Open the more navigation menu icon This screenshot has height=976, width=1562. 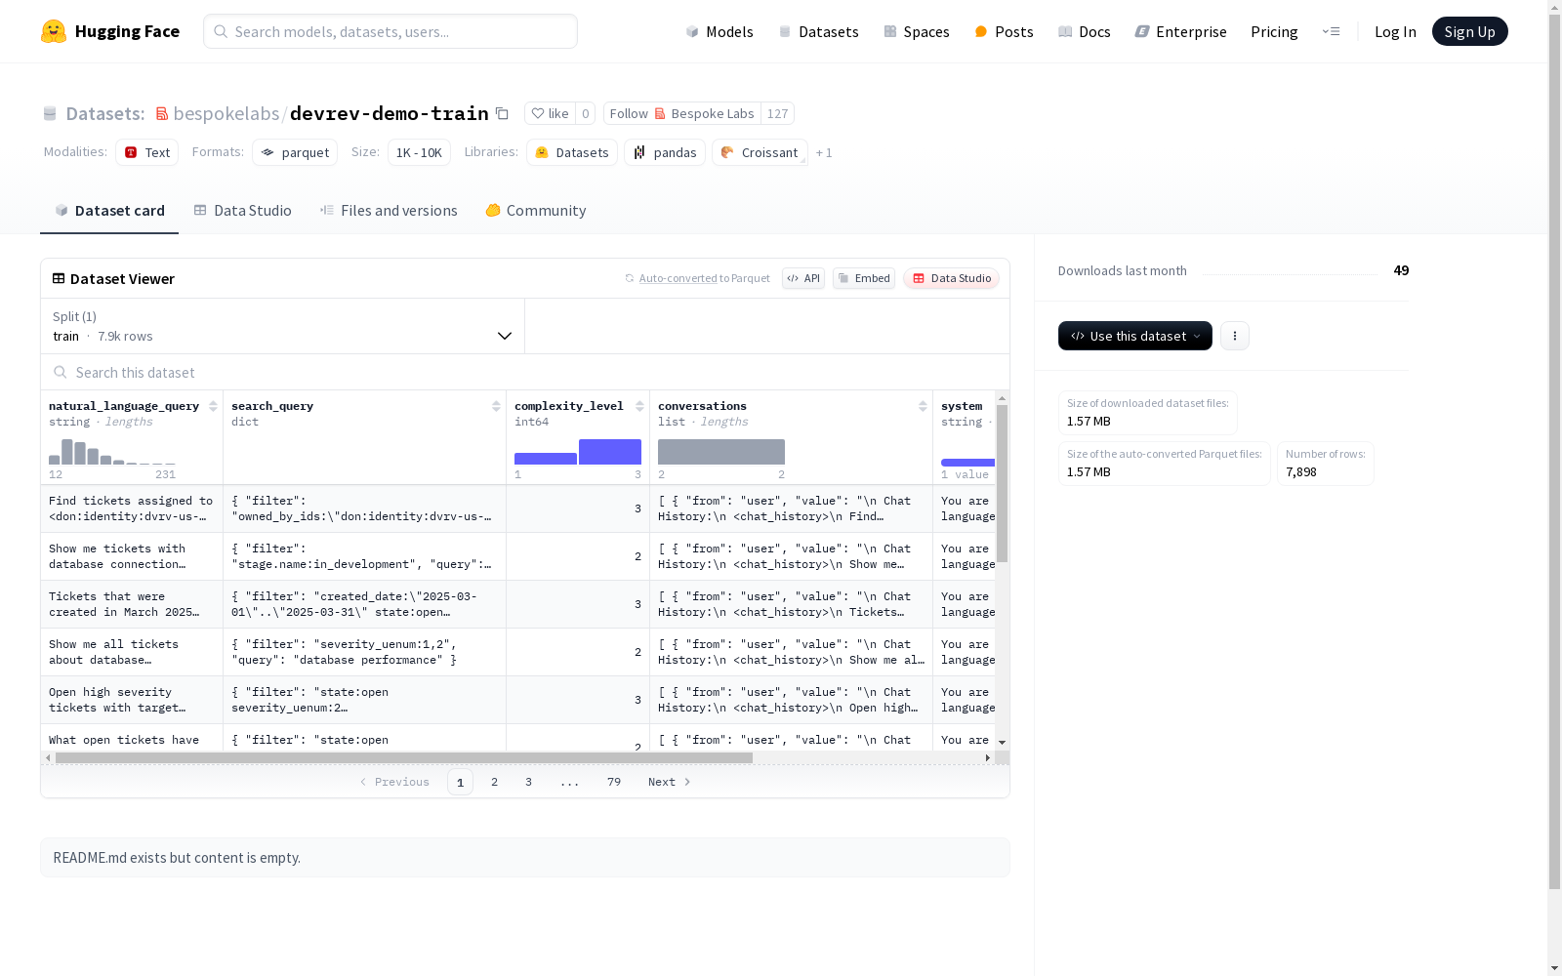(1331, 31)
